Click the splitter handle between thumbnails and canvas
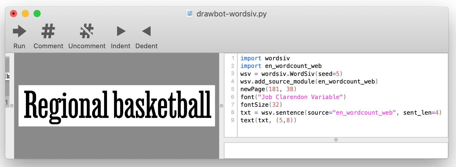Viewport: 456px width, 167px height. tap(12, 106)
